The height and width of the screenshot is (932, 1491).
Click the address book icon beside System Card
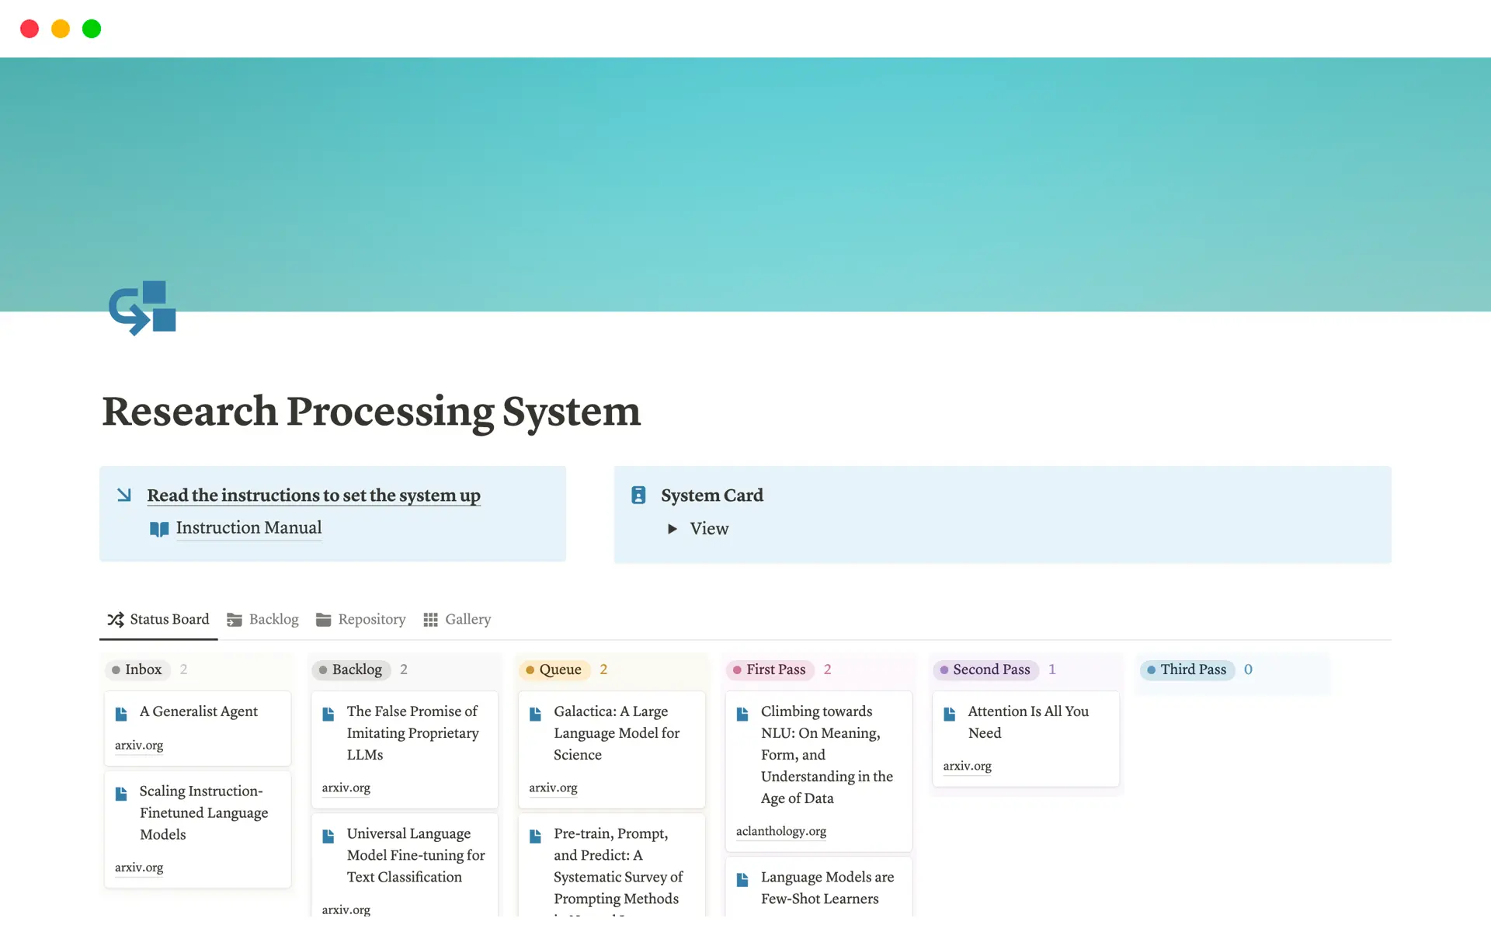pyautogui.click(x=638, y=495)
